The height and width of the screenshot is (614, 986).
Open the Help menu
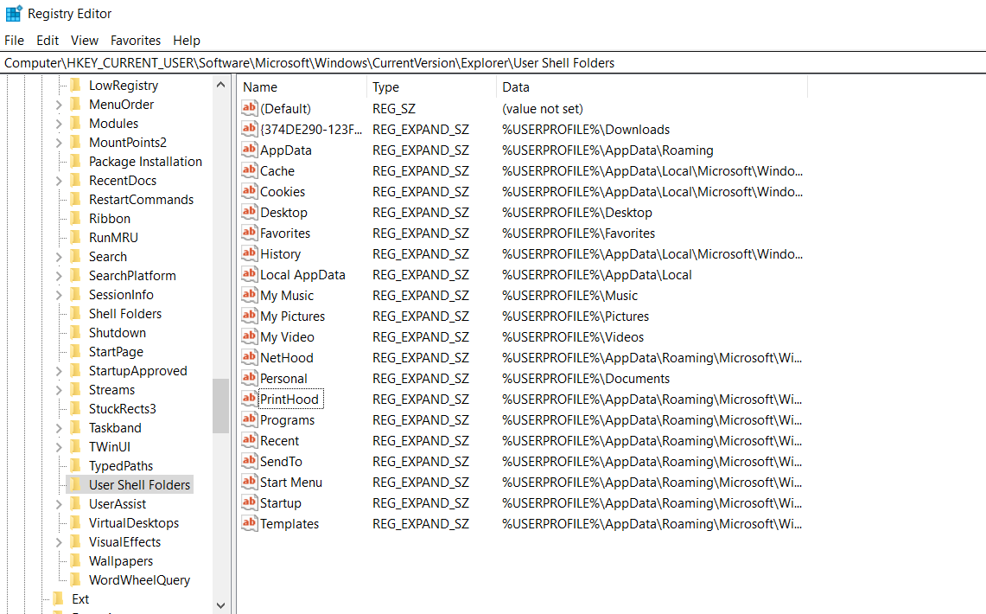pos(187,41)
